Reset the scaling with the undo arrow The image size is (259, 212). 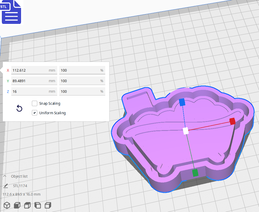pyautogui.click(x=19, y=109)
